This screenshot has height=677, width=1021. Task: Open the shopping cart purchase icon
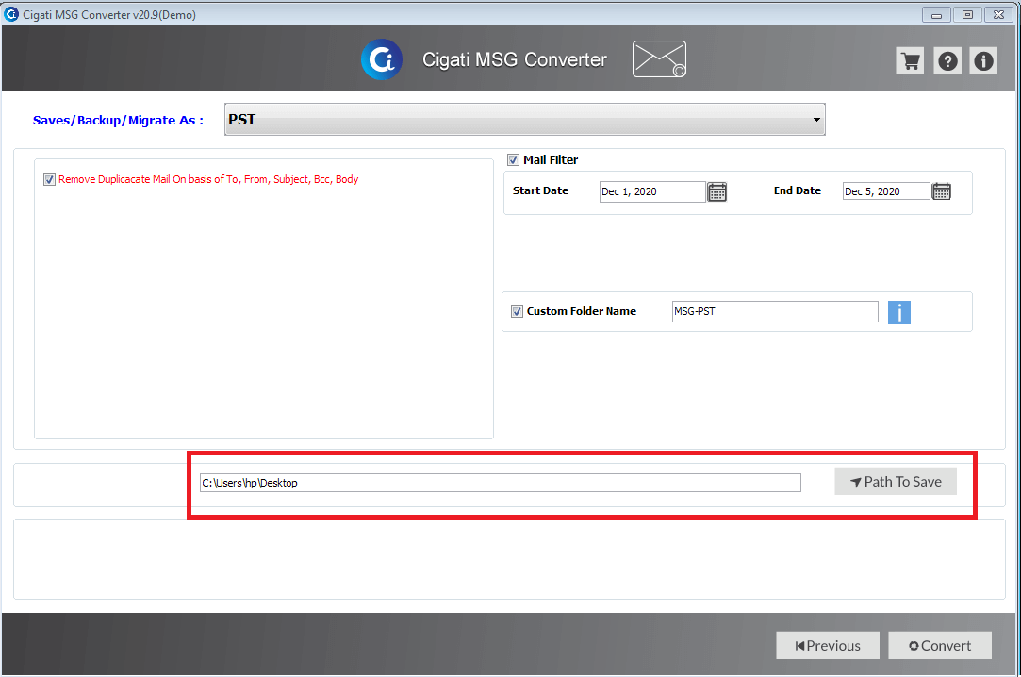[910, 61]
